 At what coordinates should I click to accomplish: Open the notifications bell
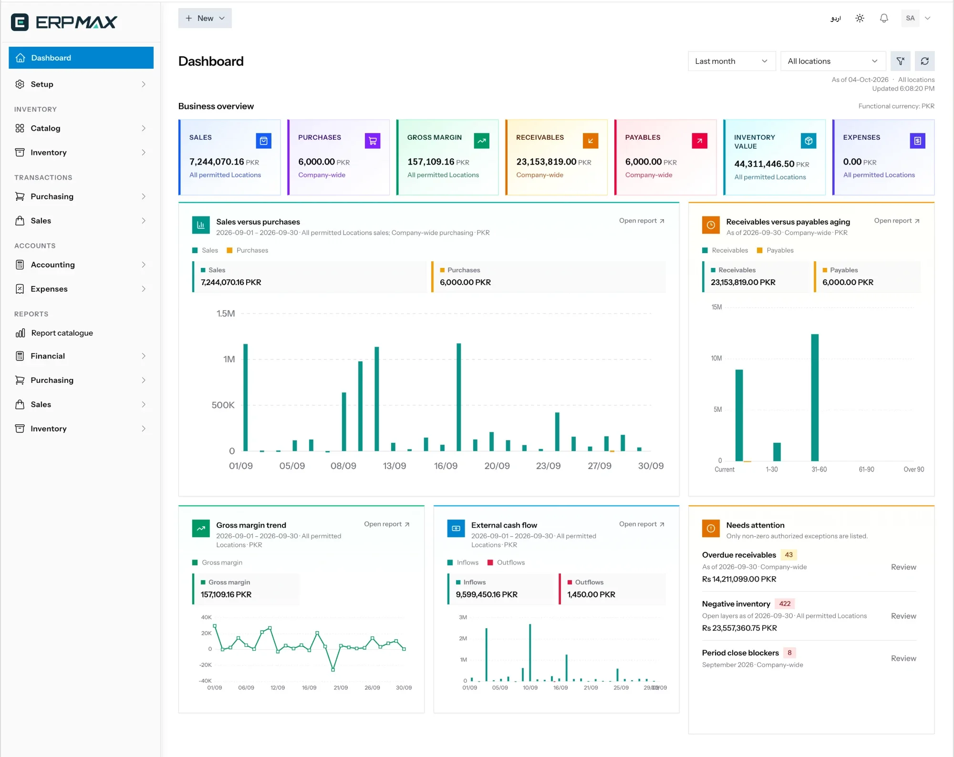tap(884, 18)
